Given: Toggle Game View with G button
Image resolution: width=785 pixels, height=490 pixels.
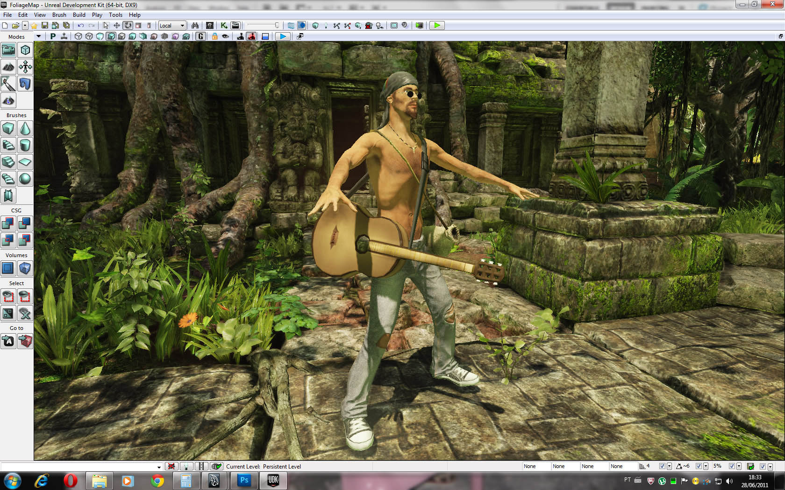Looking at the screenshot, I should (200, 36).
